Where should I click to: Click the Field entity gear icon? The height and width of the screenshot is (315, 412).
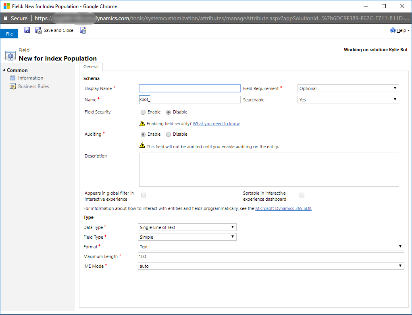click(10, 55)
